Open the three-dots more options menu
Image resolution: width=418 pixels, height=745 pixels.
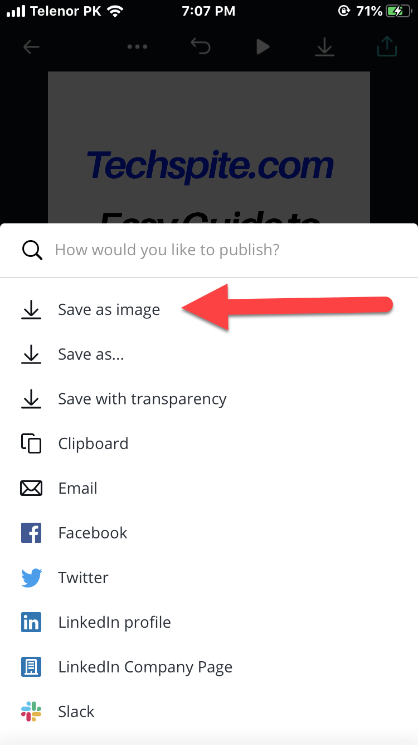pyautogui.click(x=137, y=47)
